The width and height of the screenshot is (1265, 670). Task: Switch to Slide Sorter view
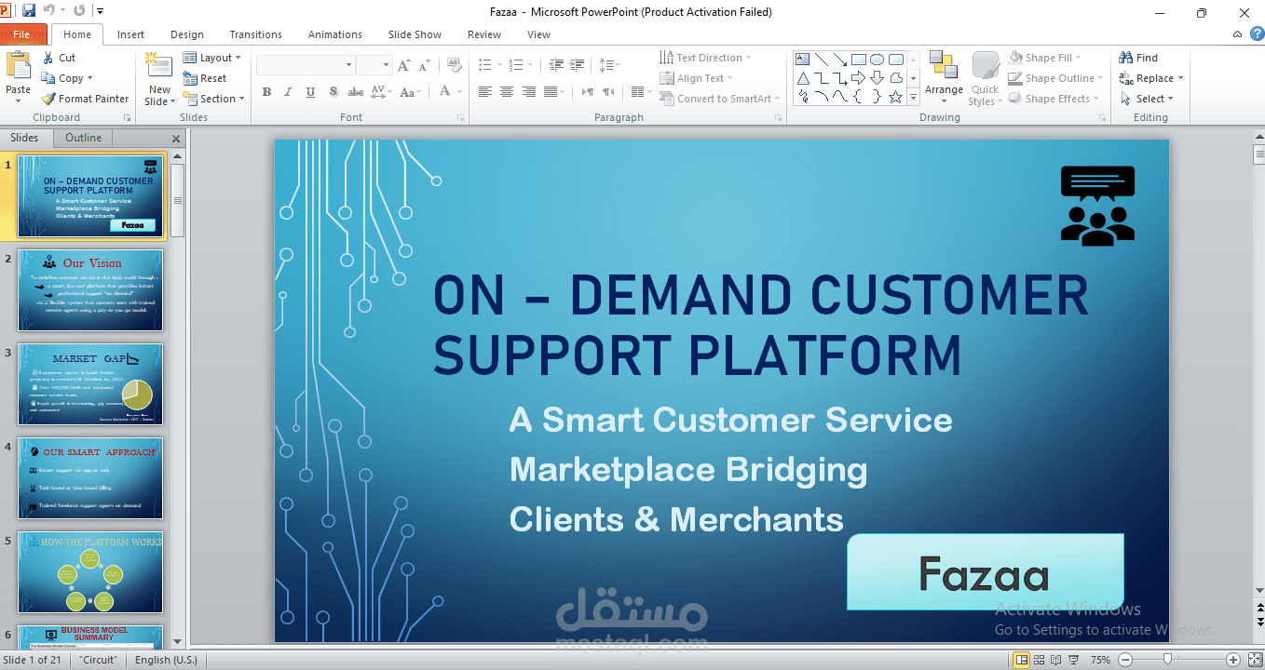[1041, 660]
